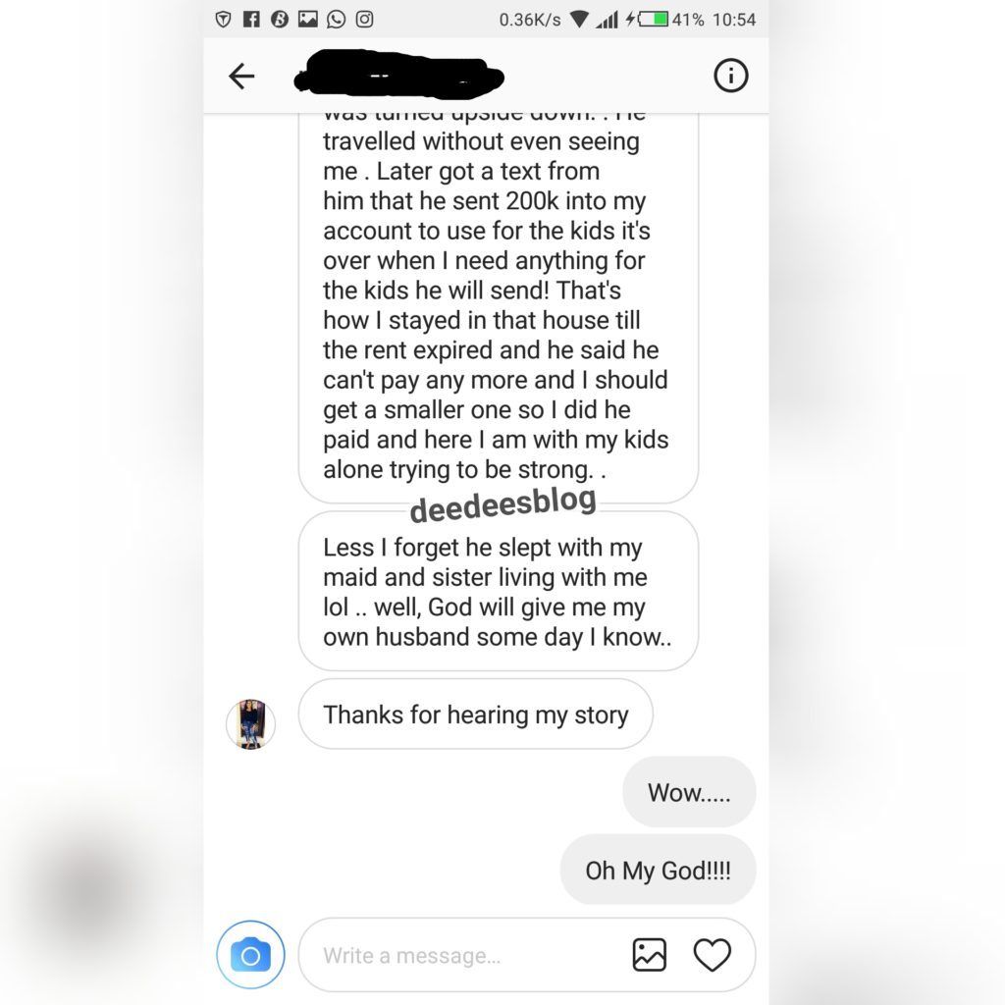1005x1005 pixels.
Task: Tap the Facebook status bar icon
Action: 251,20
